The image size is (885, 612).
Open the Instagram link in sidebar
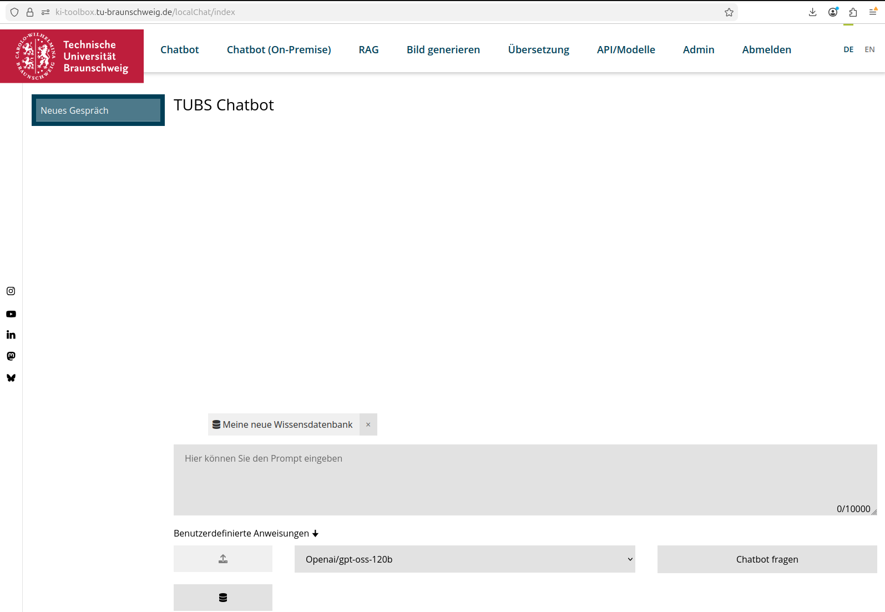pos(11,291)
